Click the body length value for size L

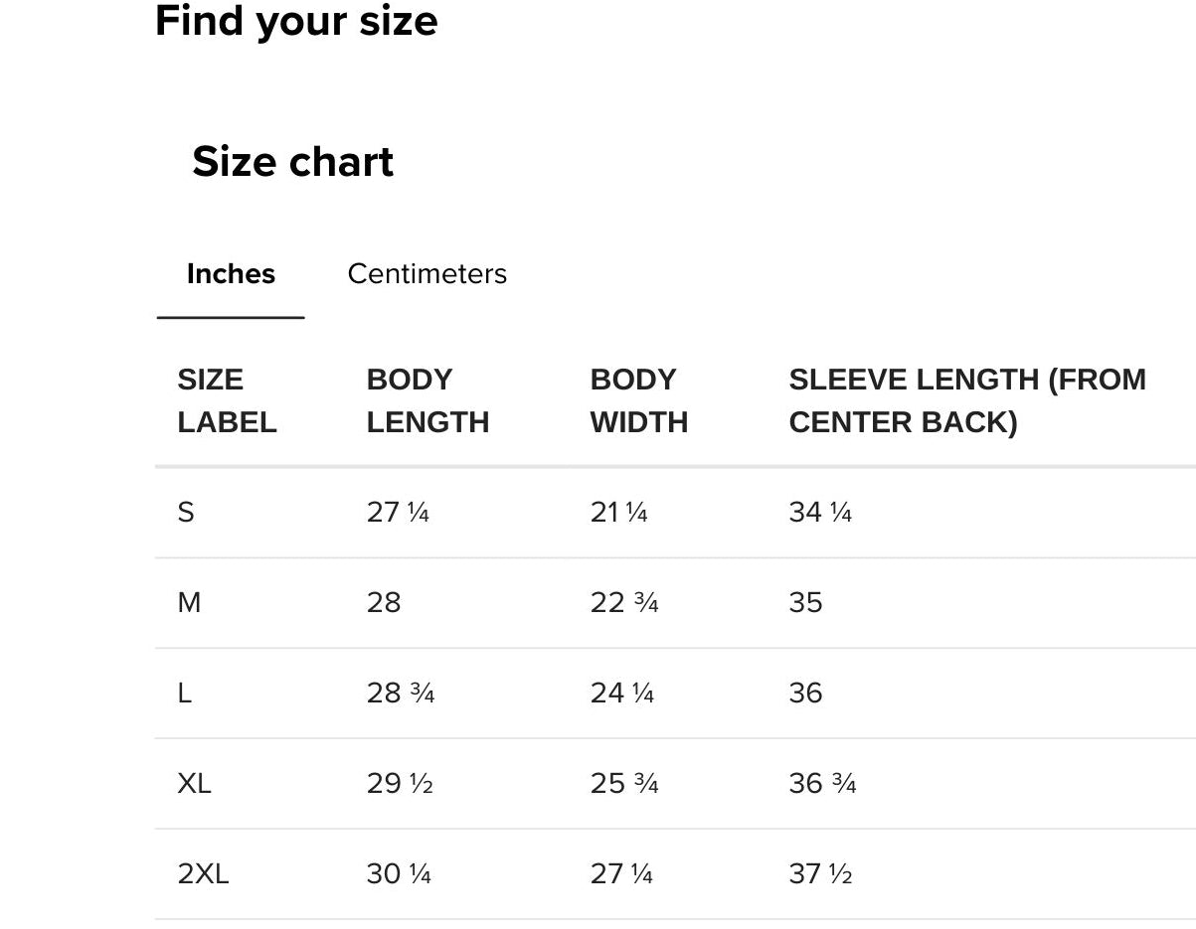coord(400,694)
